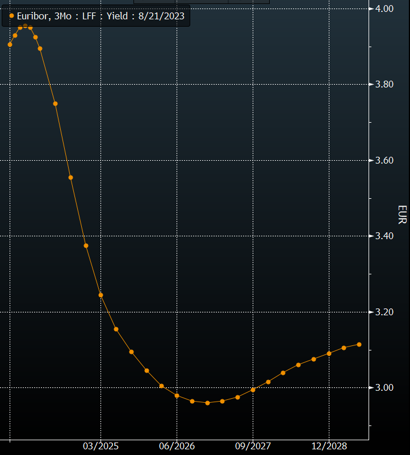Click the last data point on the curve
410x455 pixels.
click(359, 344)
